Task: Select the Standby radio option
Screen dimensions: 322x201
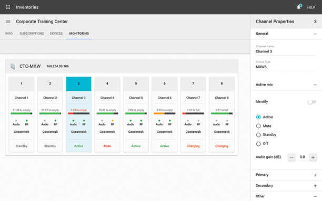Action: tap(258, 135)
